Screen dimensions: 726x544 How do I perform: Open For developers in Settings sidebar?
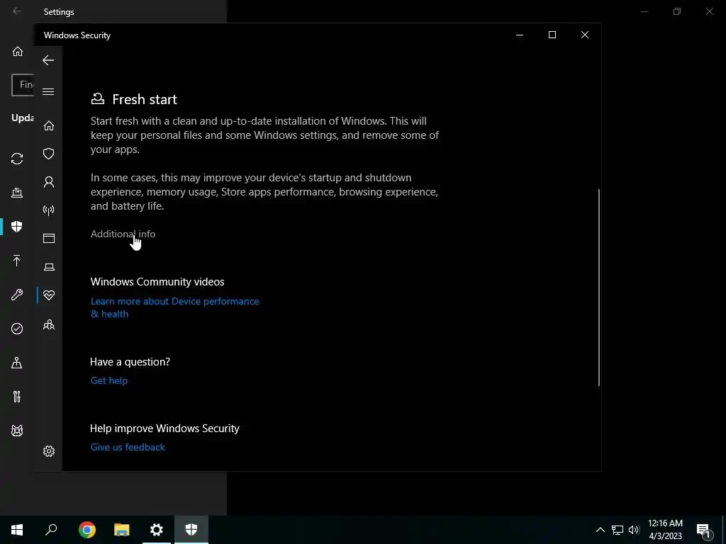point(17,397)
